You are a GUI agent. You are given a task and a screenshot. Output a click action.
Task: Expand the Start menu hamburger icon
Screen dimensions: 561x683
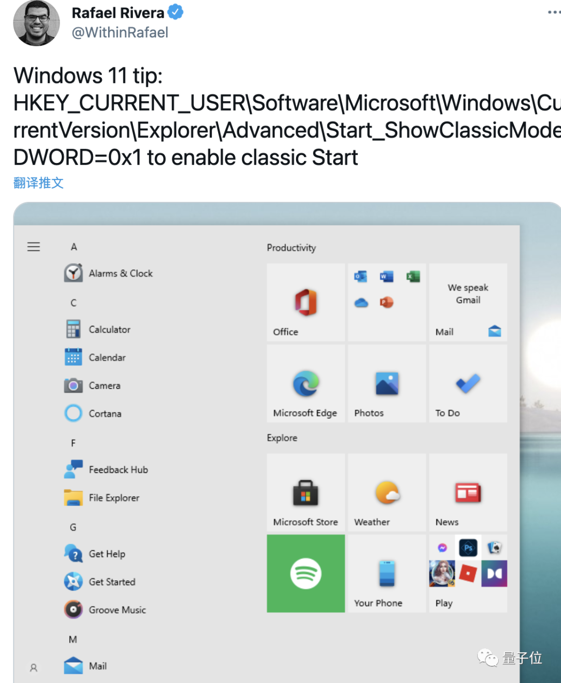[x=34, y=247]
